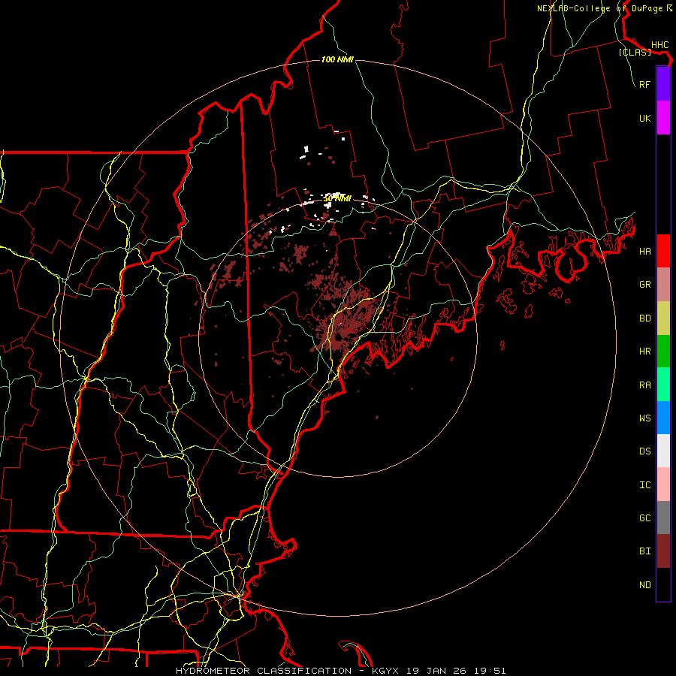Image resolution: width=676 pixels, height=676 pixels.
Task: Click the RA light green legend swatch
Action: pyautogui.click(x=663, y=385)
